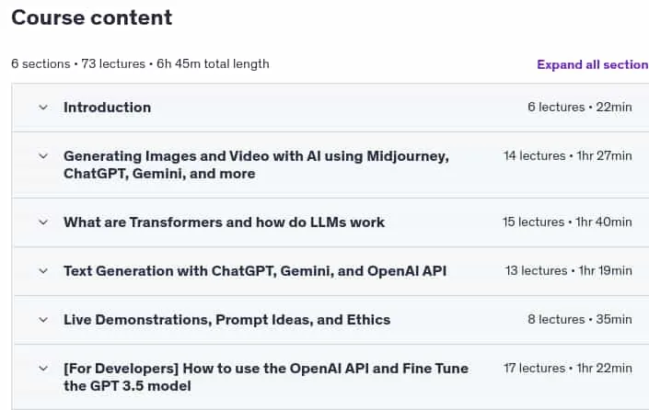Expand chevron beside Generating Images and Video section
Image resolution: width=649 pixels, height=410 pixels.
(x=43, y=156)
